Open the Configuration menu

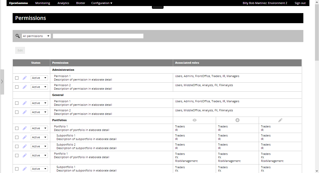tap(101, 3)
